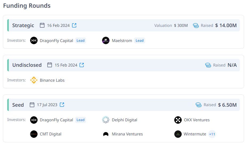Viewport: 247px width, 145px height.
Task: Open OKX Ventures investor page
Action: [x=197, y=120]
